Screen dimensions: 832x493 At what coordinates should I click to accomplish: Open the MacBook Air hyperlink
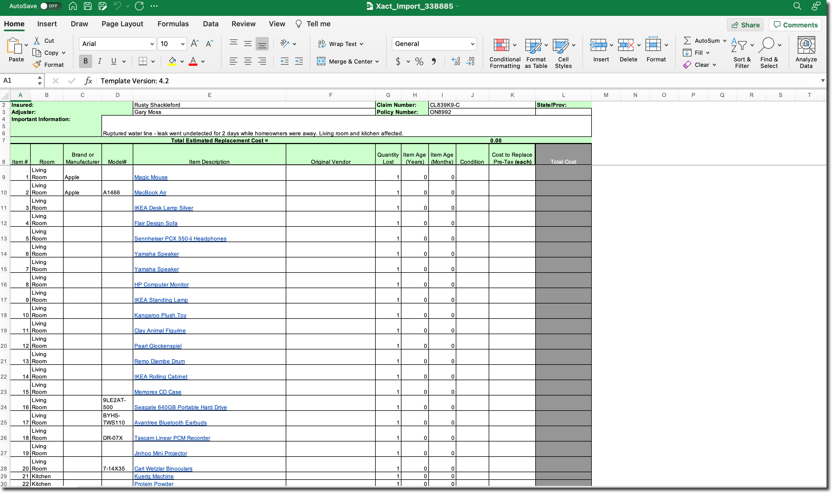pyautogui.click(x=150, y=192)
